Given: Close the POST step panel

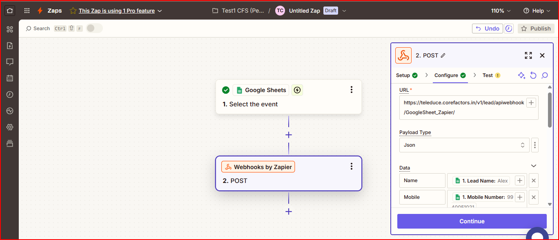Looking at the screenshot, I should 542,55.
